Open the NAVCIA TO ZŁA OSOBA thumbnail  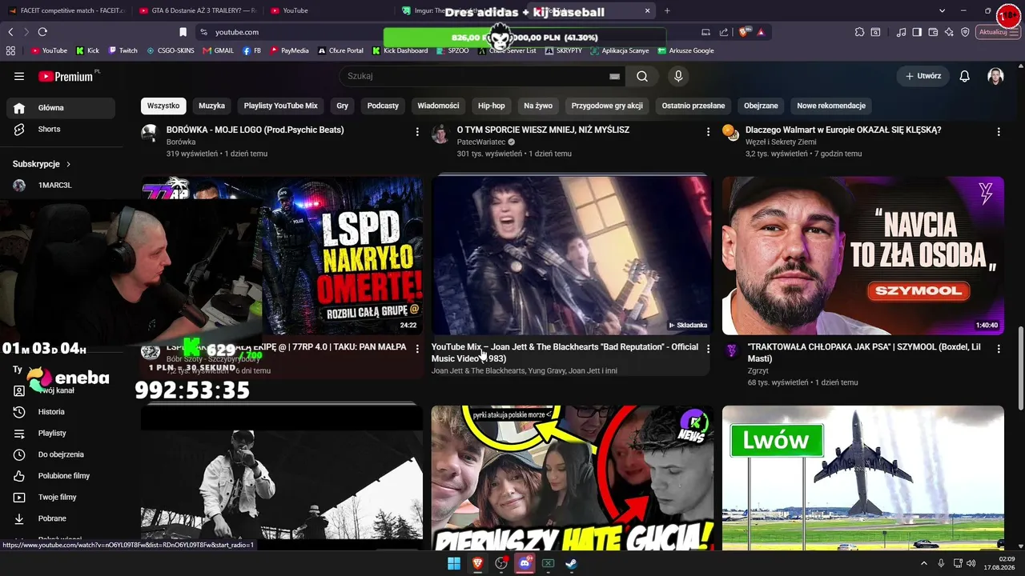pyautogui.click(x=863, y=255)
